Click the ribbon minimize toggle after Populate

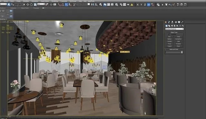pos(43,8)
